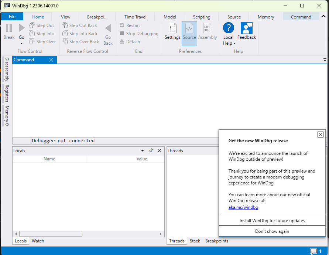Close the Command window tab
This screenshot has width=329, height=255.
(51, 60)
